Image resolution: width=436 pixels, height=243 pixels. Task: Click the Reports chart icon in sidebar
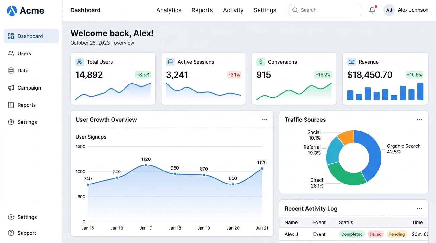11,105
